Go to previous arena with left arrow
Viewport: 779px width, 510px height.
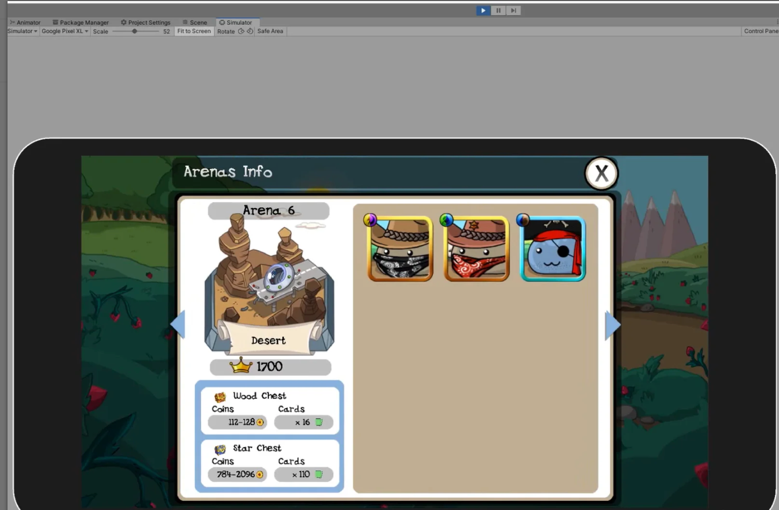click(x=178, y=324)
